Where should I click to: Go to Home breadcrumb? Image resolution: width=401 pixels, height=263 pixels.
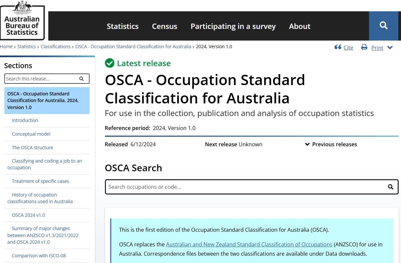coord(6,47)
